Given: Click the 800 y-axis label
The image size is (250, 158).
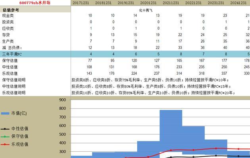Looking at the screenshot, I should (62, 109).
